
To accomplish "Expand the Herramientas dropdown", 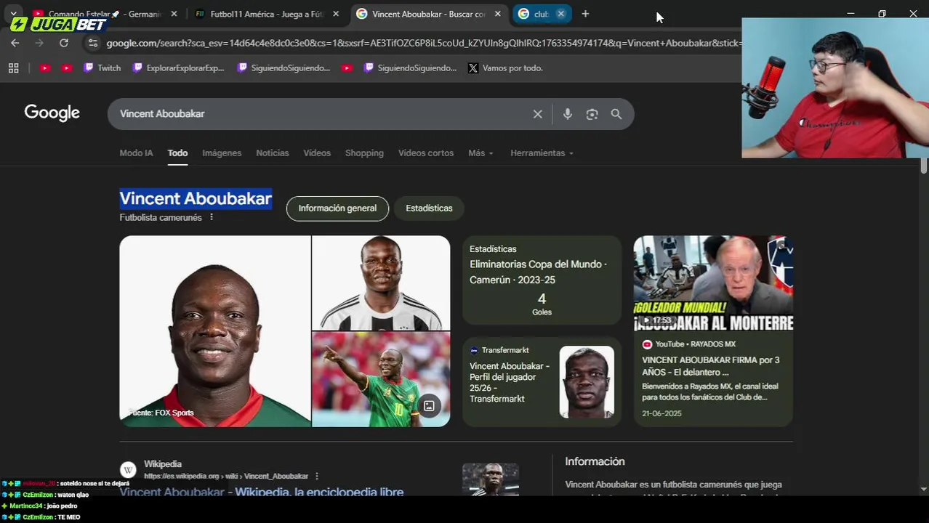I will coord(542,153).
